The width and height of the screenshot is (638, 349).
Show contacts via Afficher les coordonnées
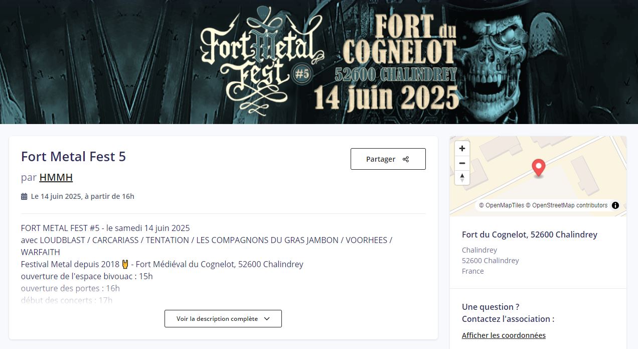(504, 335)
